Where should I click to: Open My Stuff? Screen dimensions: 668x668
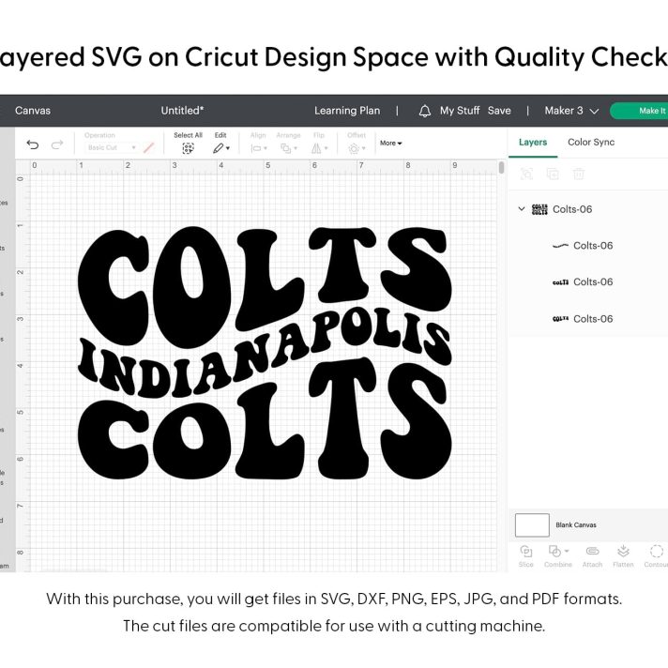pyautogui.click(x=460, y=111)
